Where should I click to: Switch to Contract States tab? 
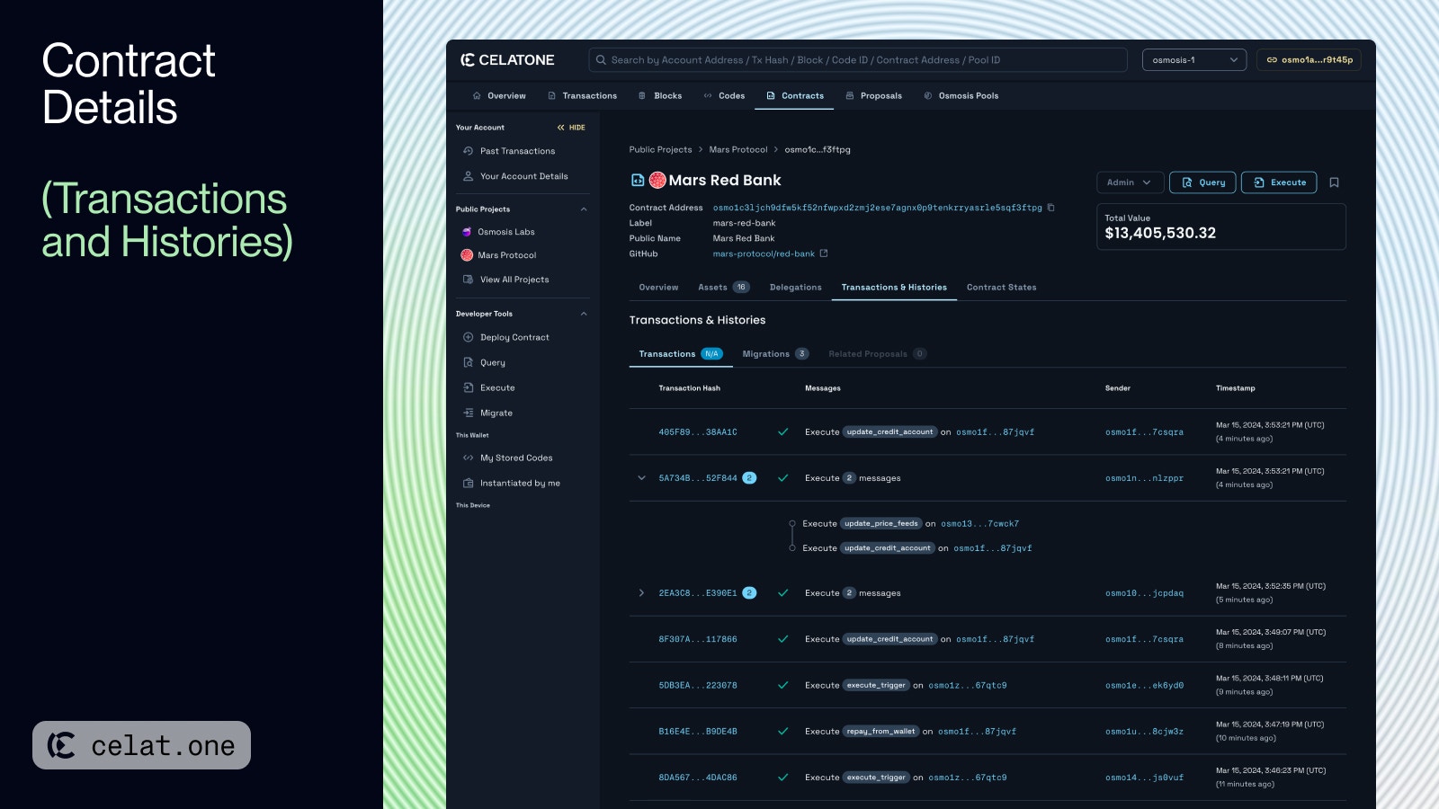(x=1001, y=288)
